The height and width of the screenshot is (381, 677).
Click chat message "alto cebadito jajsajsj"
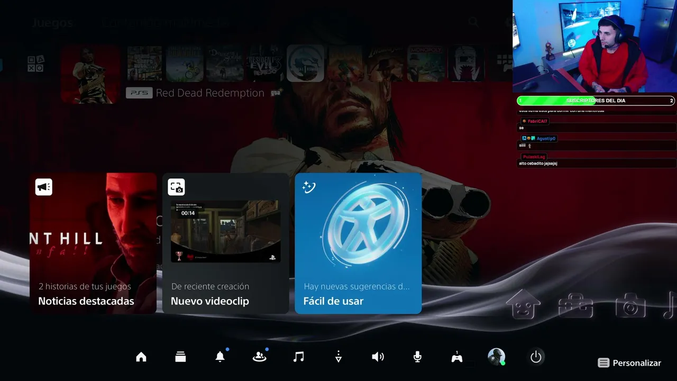click(x=538, y=164)
